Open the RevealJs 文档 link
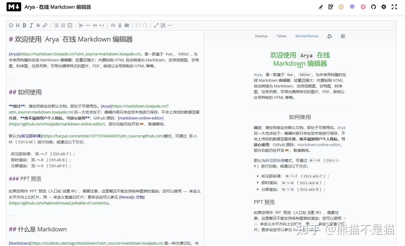 point(132,197)
